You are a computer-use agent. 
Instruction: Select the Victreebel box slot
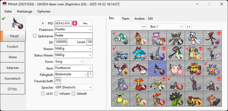click(x=121, y=99)
